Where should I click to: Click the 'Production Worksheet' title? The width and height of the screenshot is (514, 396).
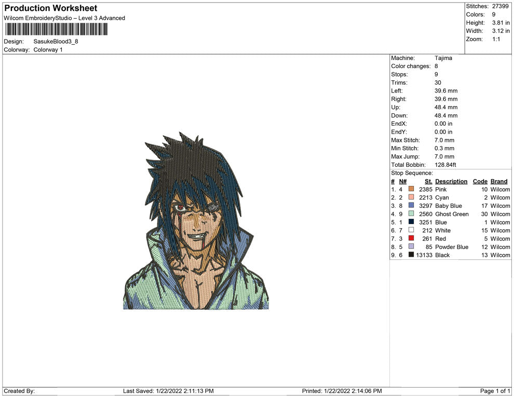coord(51,8)
